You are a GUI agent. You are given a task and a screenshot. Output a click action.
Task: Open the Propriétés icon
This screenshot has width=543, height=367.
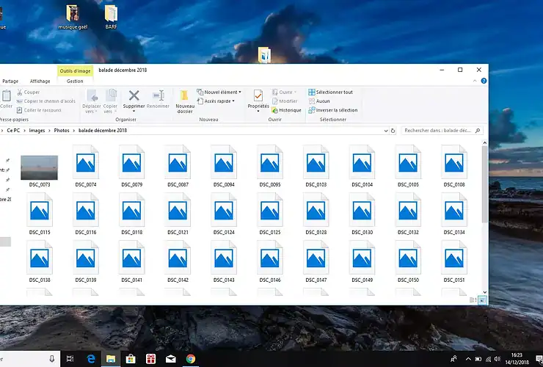258,95
